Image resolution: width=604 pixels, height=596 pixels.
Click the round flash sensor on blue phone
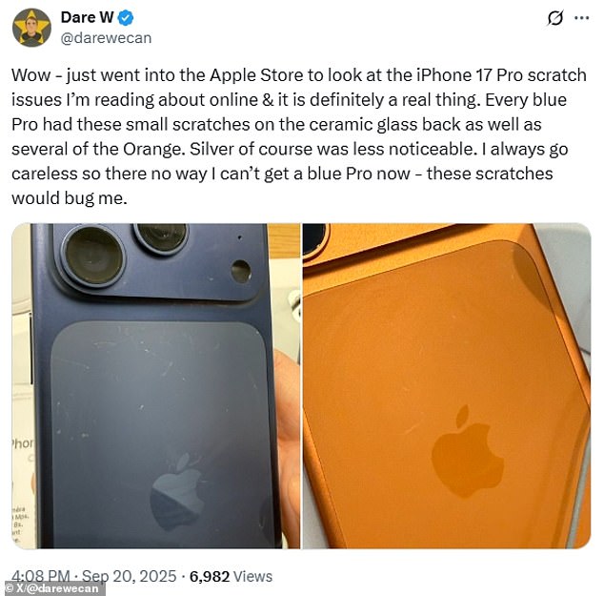pyautogui.click(x=241, y=271)
